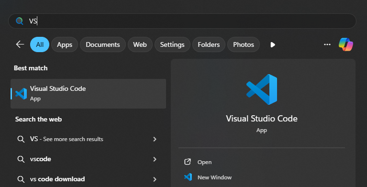This screenshot has height=187, width=367.
Task: Switch to the Apps filter tab
Action: tap(65, 44)
